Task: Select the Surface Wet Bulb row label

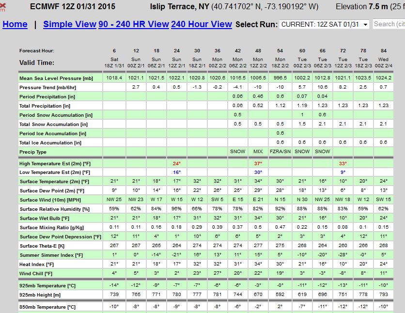Action: pyautogui.click(x=45, y=219)
